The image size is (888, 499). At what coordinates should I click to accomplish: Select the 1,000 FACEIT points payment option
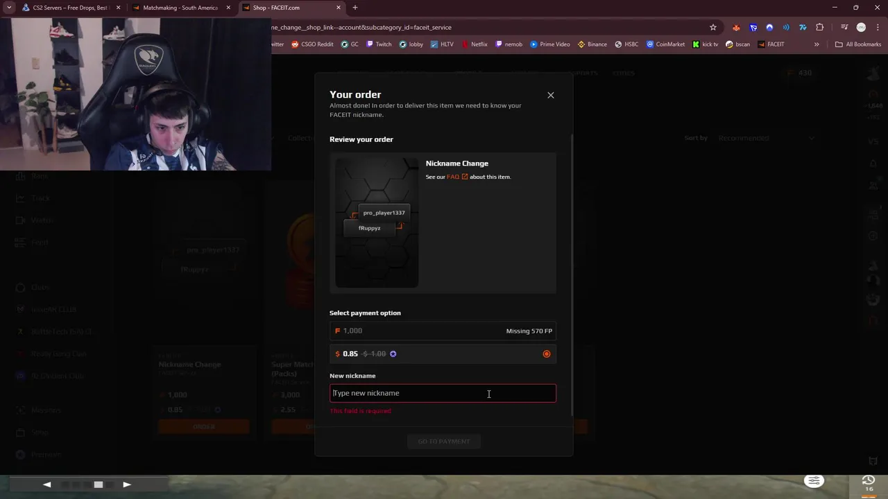point(443,331)
